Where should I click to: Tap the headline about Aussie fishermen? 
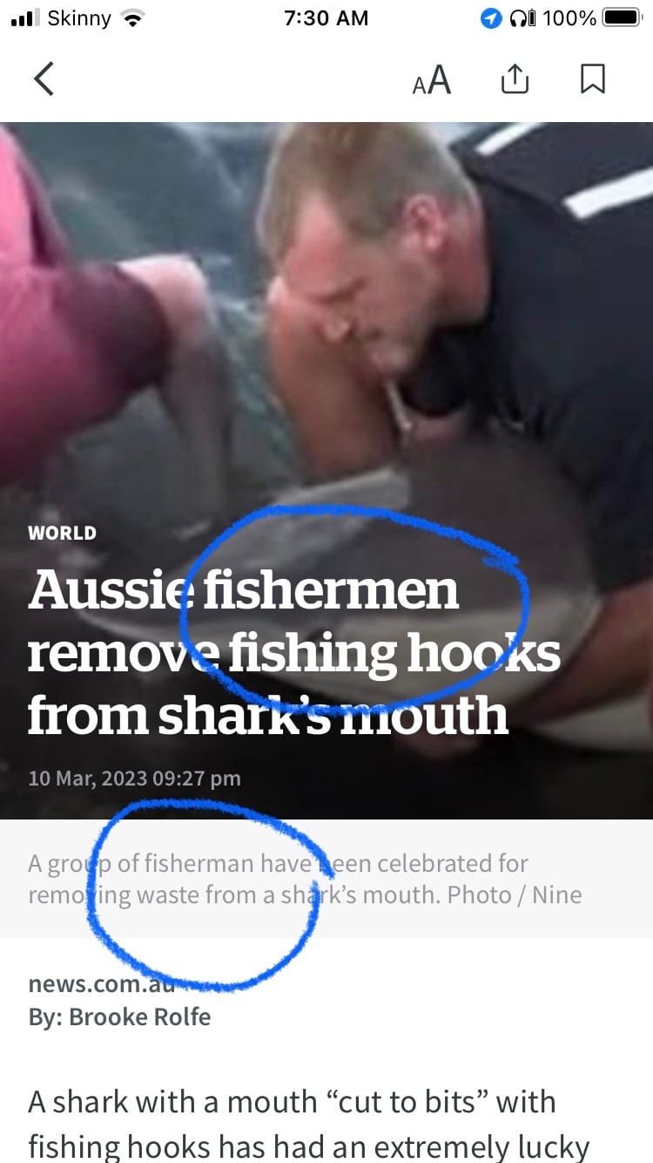tap(294, 652)
